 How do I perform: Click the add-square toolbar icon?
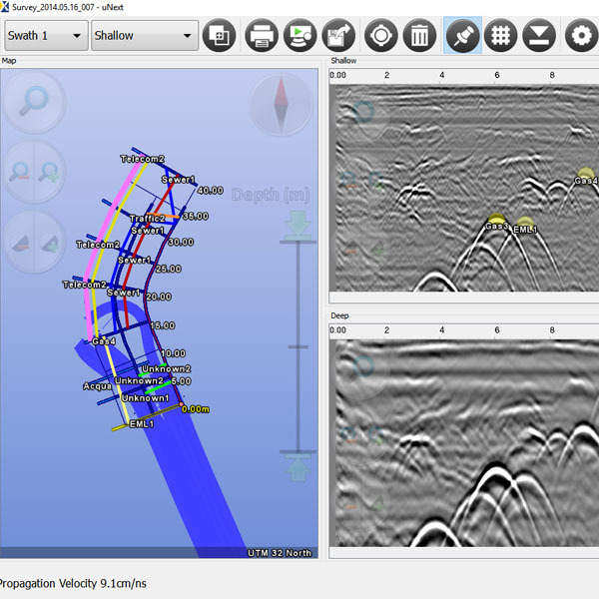[x=219, y=37]
